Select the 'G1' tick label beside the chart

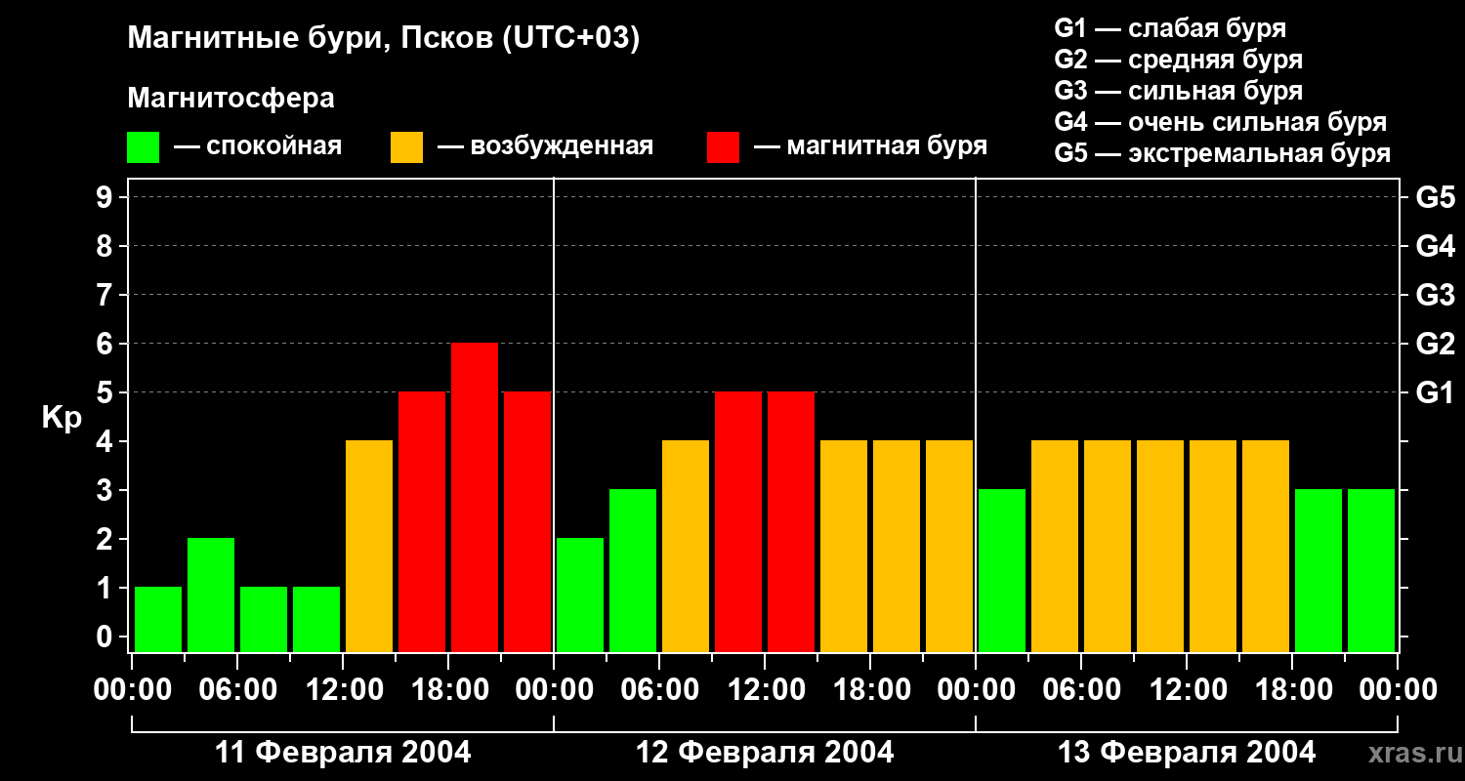1435,392
